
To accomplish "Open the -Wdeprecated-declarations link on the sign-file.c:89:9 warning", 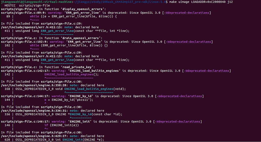I will [x=187, y=13].
